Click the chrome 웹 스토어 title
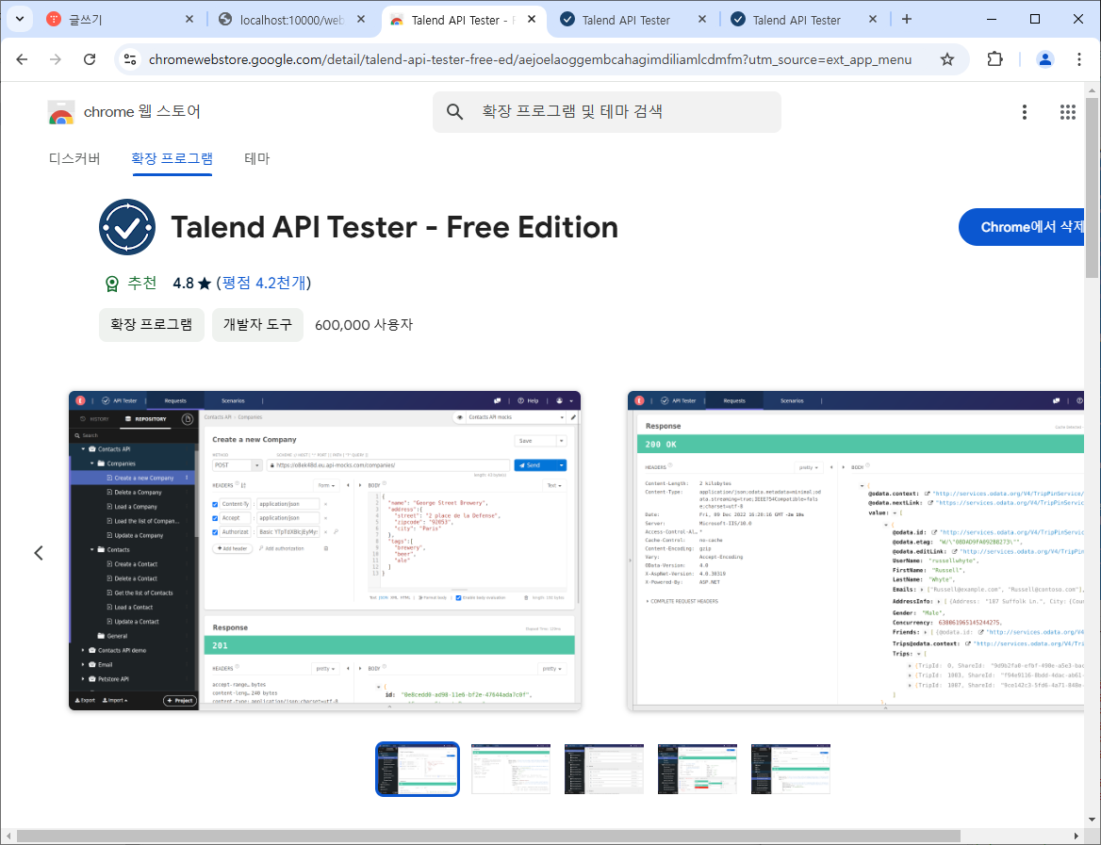Image resolution: width=1101 pixels, height=845 pixels. click(x=141, y=111)
